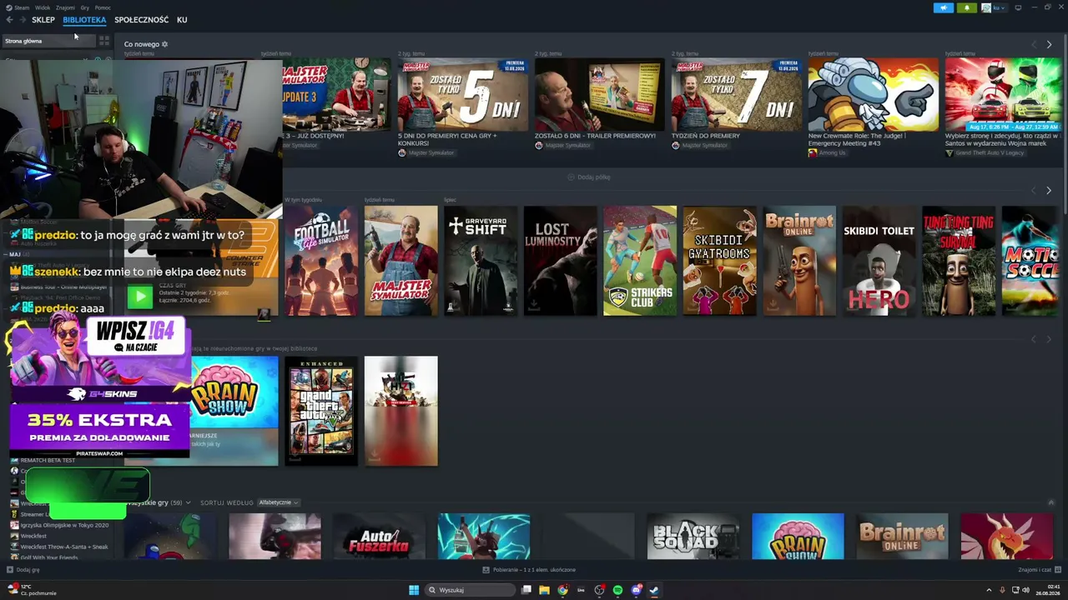Viewport: 1068px width, 600px height.
Task: Open the blue announcements megaphone button
Action: (943, 7)
